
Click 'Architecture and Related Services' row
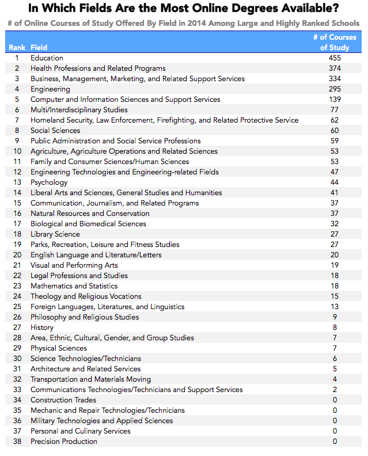(x=85, y=369)
